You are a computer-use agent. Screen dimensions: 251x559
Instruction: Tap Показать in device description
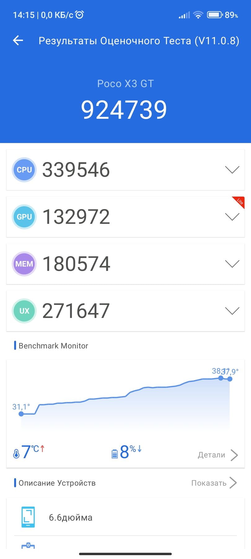point(209,483)
